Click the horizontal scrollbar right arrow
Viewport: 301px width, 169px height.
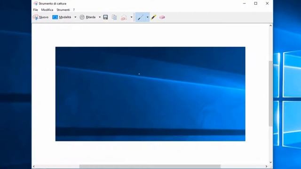pyautogui.click(x=266, y=167)
